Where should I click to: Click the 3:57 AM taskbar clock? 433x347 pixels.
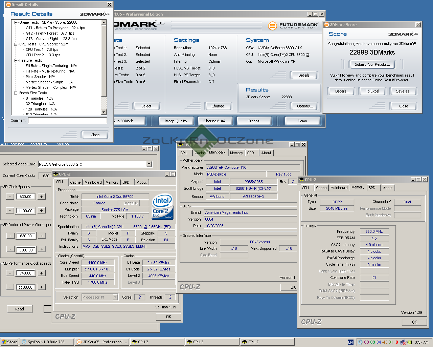point(421,342)
